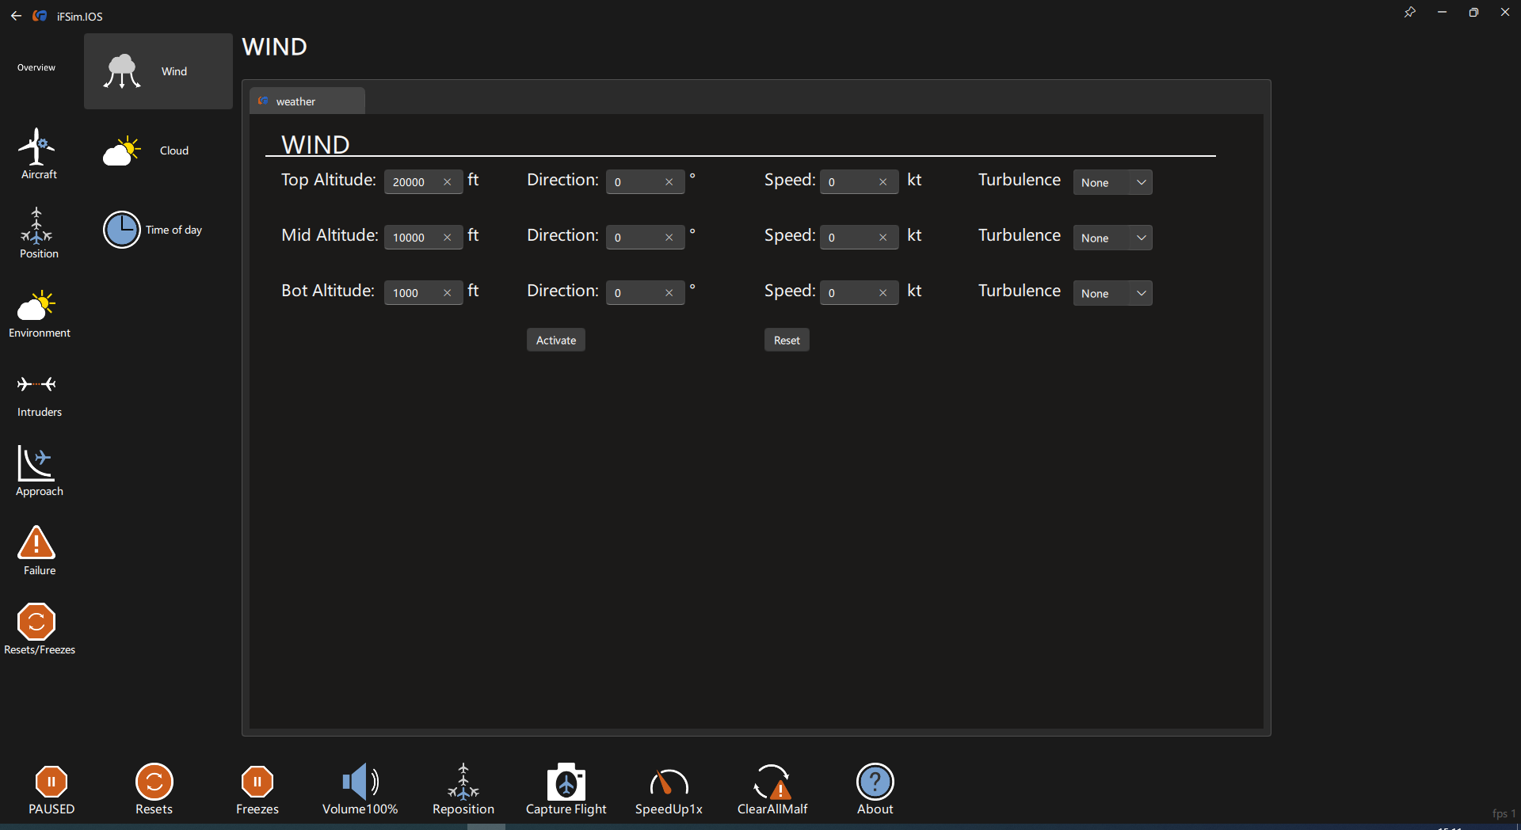Expand Bot Altitude Turbulence dropdown
The image size is (1521, 830).
(1112, 293)
